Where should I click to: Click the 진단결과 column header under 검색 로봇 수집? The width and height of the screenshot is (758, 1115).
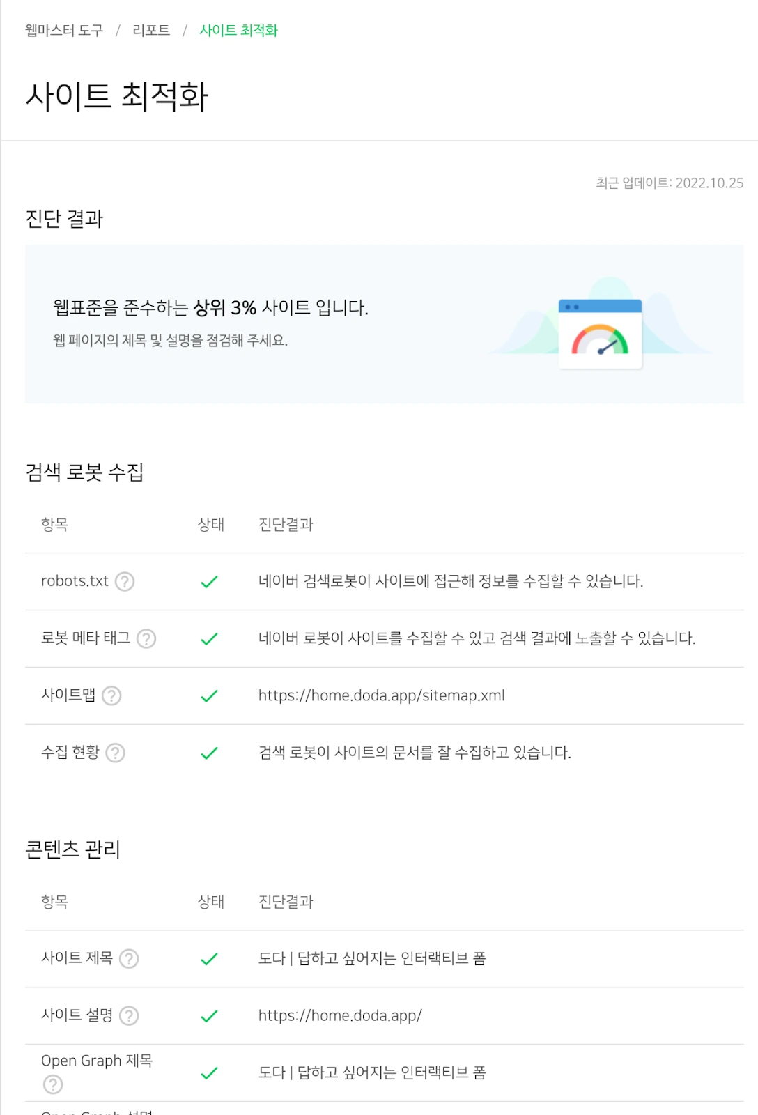(x=286, y=524)
